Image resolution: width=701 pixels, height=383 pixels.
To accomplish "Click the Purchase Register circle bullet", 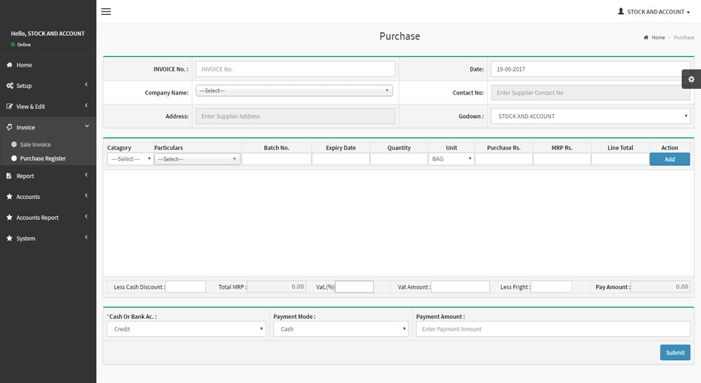I will coord(14,158).
